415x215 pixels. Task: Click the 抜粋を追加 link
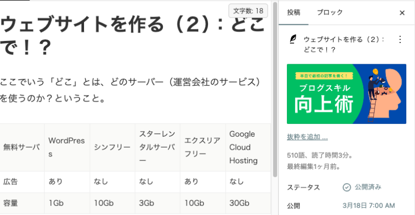click(307, 137)
